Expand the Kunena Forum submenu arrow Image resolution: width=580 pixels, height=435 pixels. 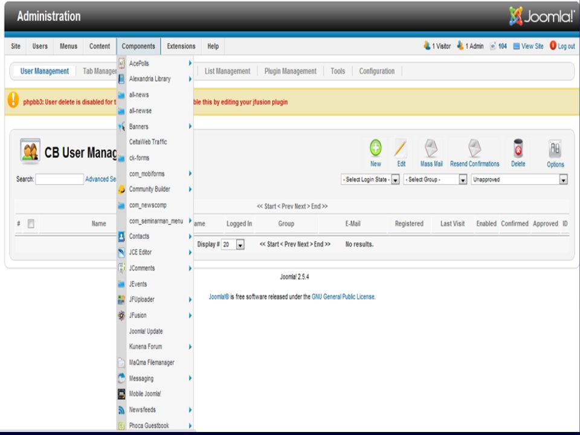tap(190, 347)
